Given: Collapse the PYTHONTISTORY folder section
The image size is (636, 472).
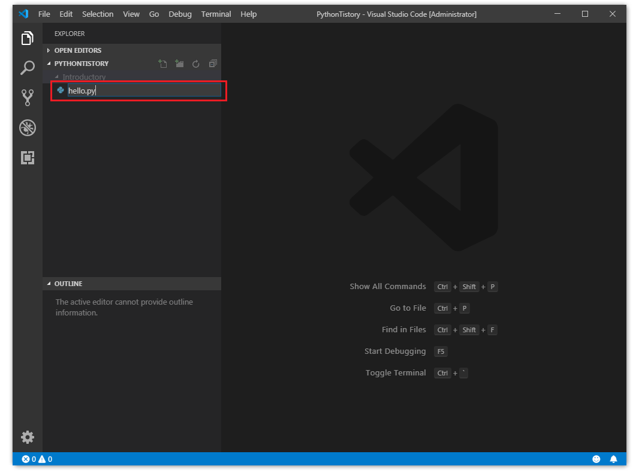Looking at the screenshot, I should [x=81, y=64].
